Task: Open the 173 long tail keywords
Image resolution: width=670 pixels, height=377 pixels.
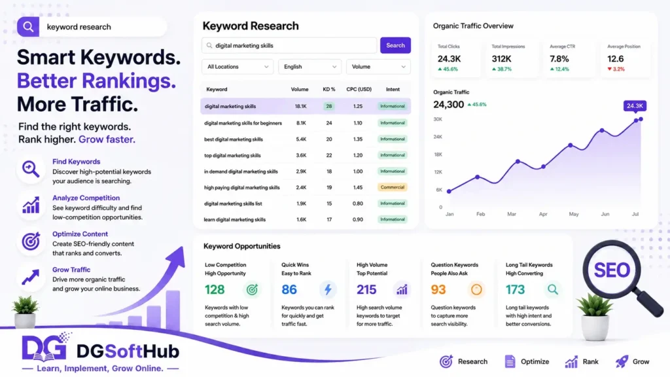Action: (x=516, y=290)
